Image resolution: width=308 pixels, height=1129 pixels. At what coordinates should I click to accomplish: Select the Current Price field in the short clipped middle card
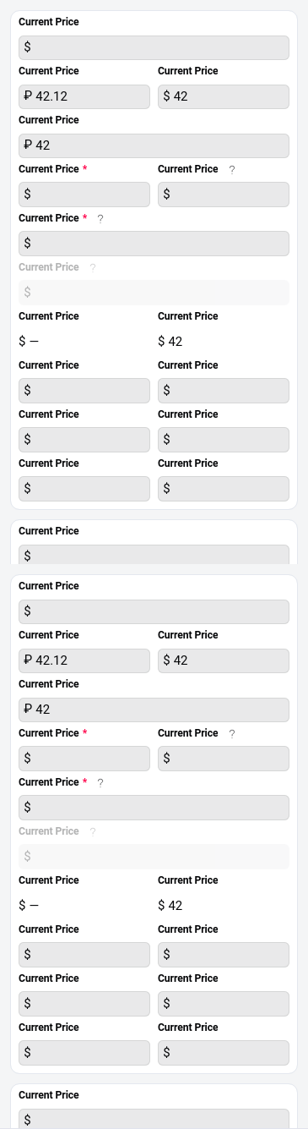[x=154, y=555]
